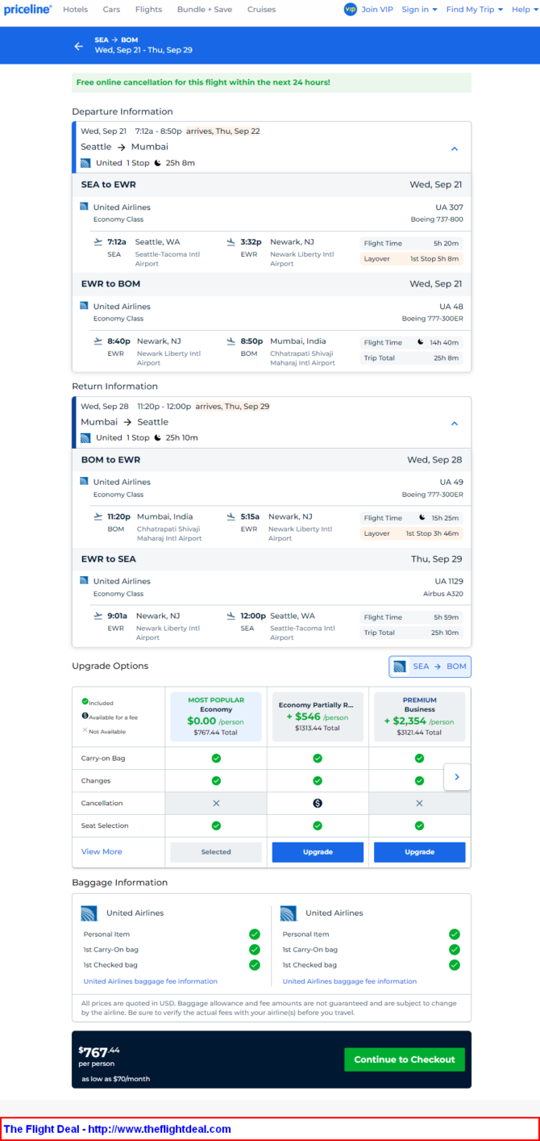This screenshot has height=1141, width=540.
Task: Open the Cruises menu item
Action: coord(261,10)
